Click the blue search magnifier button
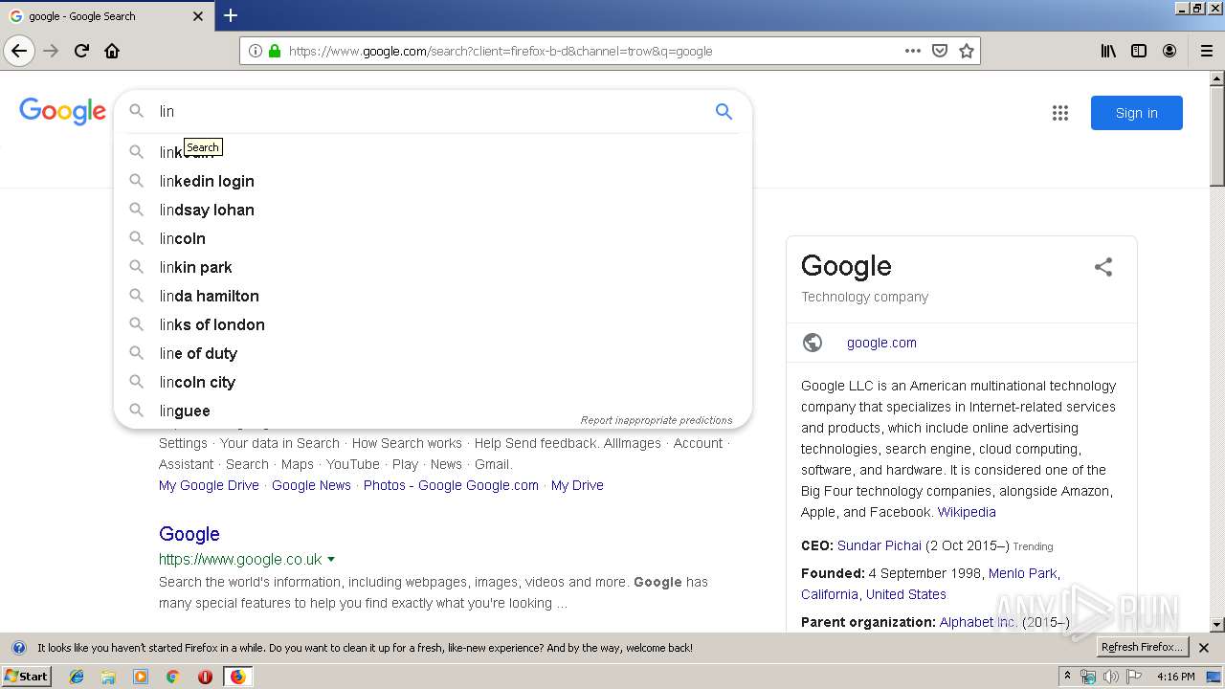Image resolution: width=1225 pixels, height=689 pixels. 724,111
